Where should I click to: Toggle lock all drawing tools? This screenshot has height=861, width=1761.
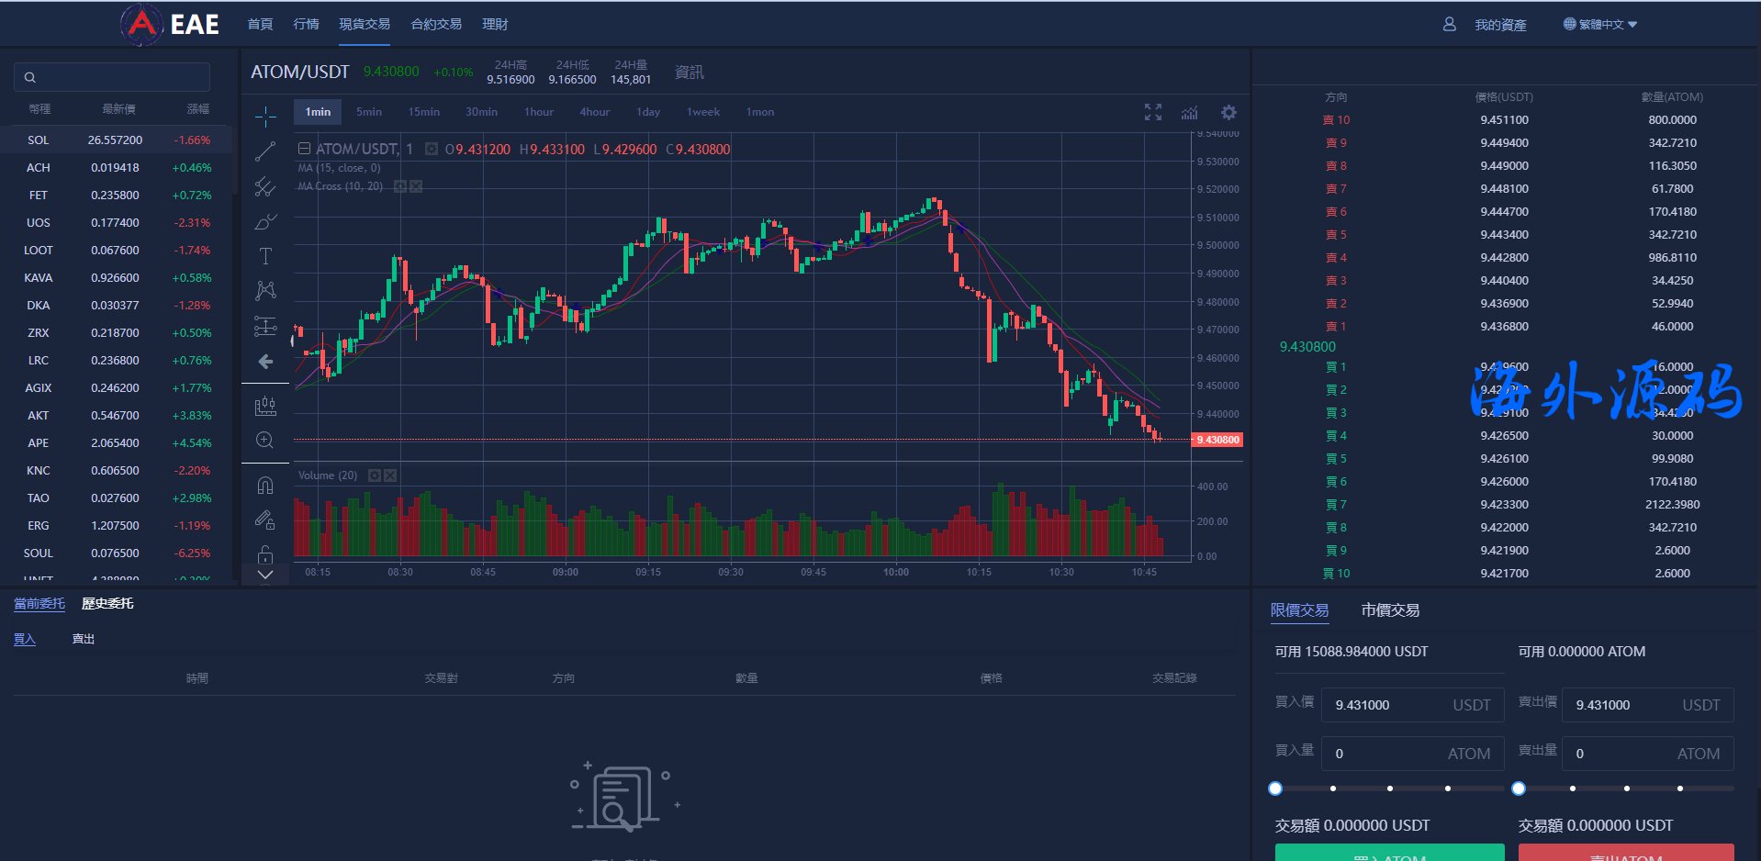pos(265,554)
